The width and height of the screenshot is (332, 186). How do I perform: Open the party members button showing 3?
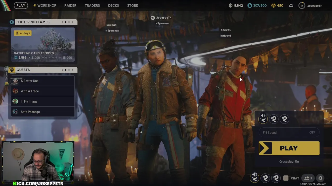[x=308, y=178]
